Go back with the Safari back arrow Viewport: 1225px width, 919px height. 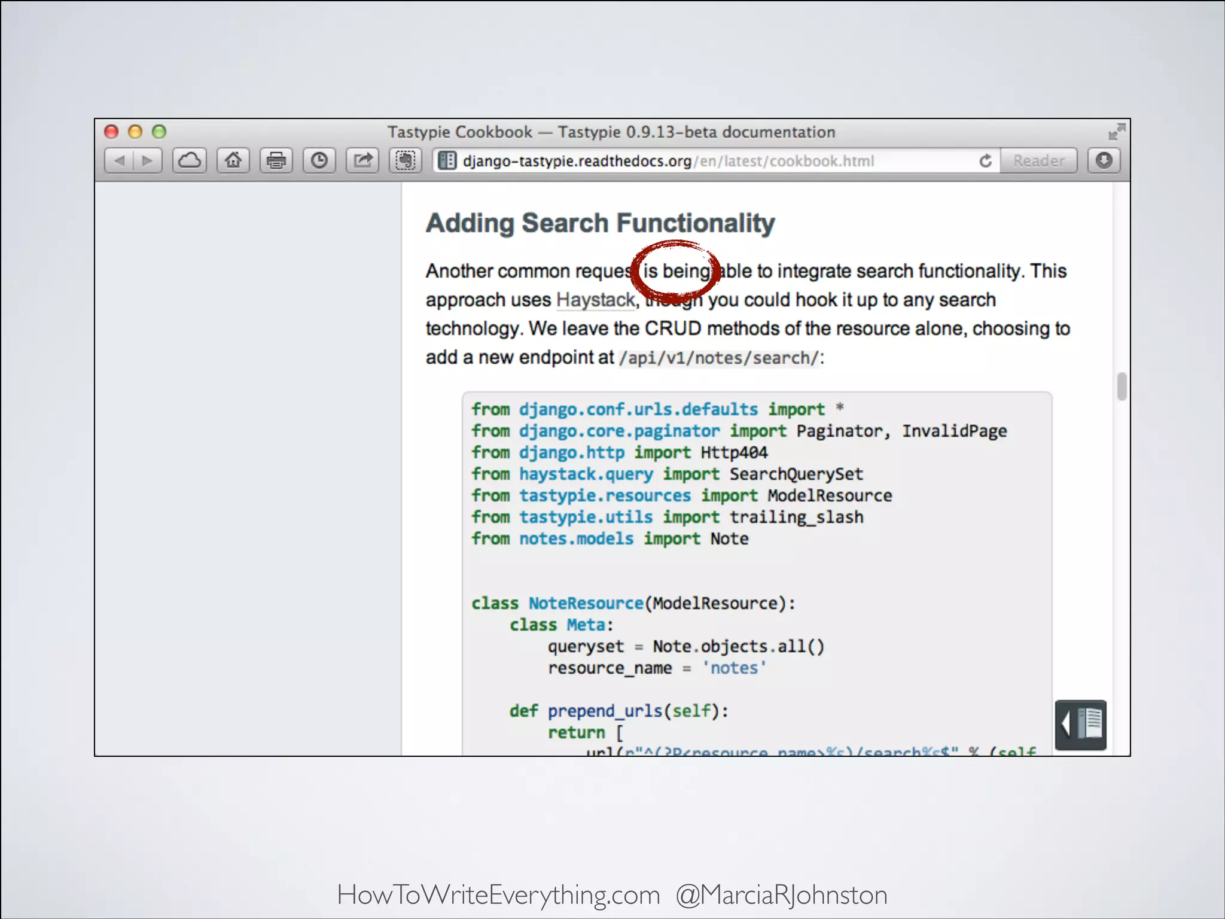click(119, 161)
